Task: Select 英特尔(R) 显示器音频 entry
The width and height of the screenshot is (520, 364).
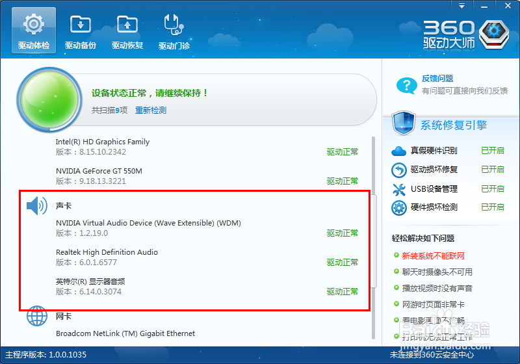Action: (x=90, y=281)
